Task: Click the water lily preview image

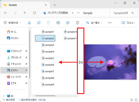Action: click(x=110, y=62)
